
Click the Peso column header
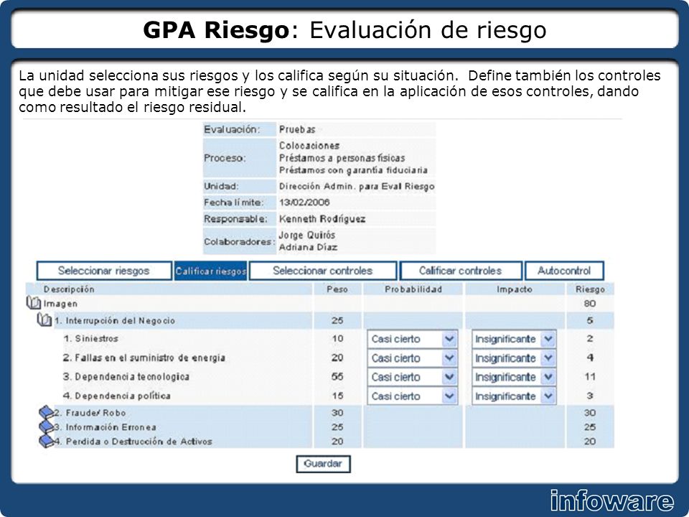click(337, 289)
